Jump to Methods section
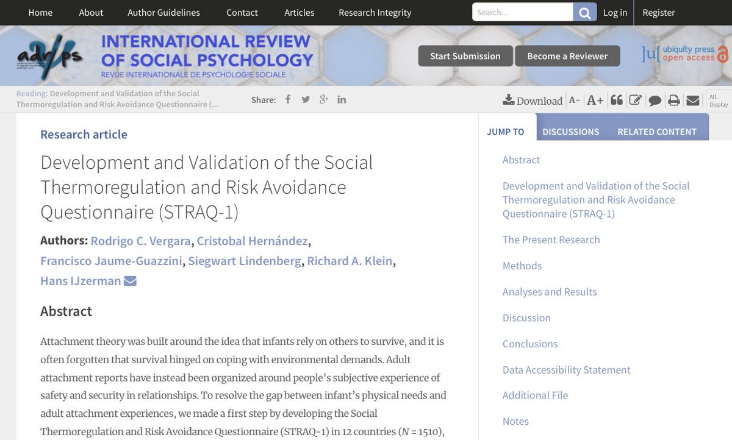This screenshot has width=732, height=440. 522,266
